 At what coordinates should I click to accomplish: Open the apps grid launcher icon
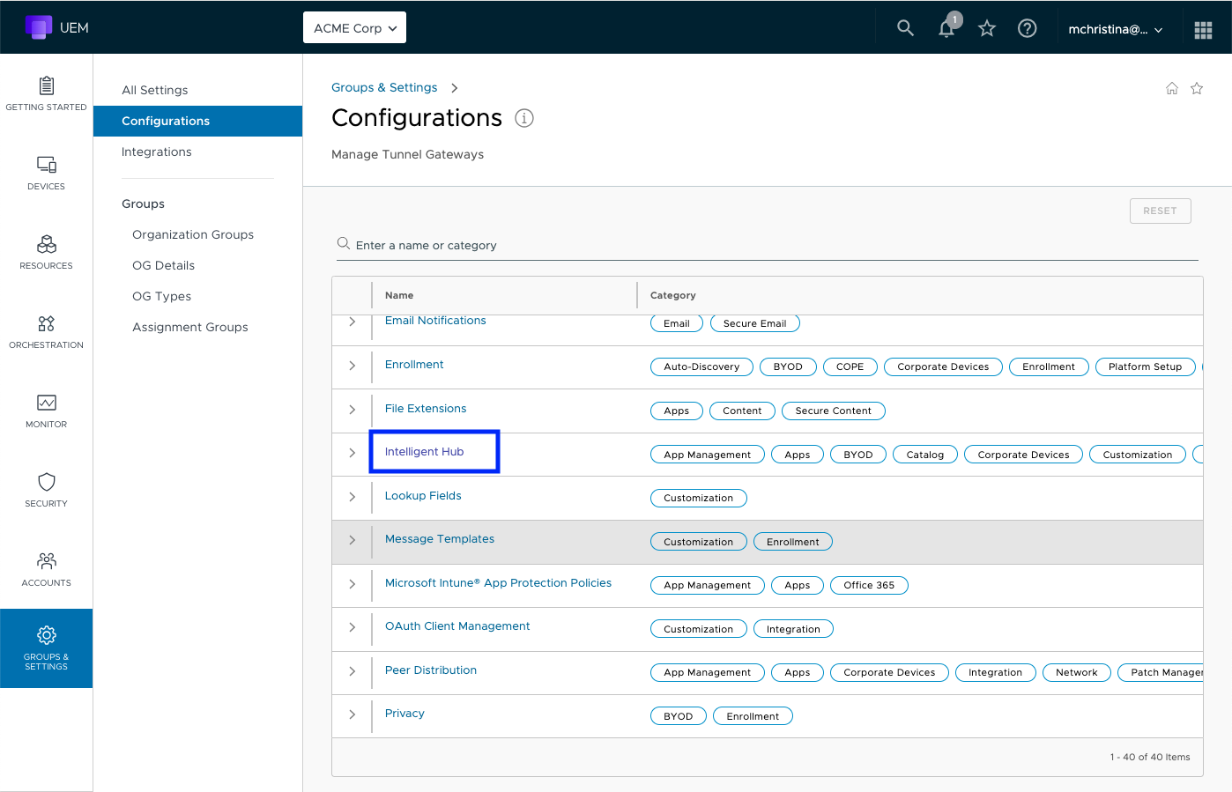[x=1203, y=29]
